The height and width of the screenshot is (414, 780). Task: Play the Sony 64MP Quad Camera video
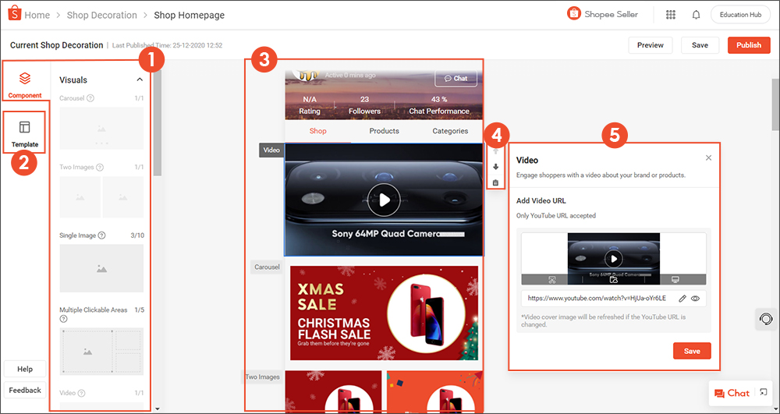(x=384, y=200)
